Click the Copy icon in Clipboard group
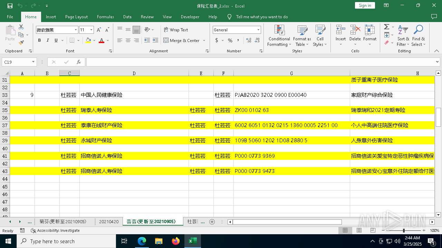Screen dimensions: 442x248 click(21, 35)
